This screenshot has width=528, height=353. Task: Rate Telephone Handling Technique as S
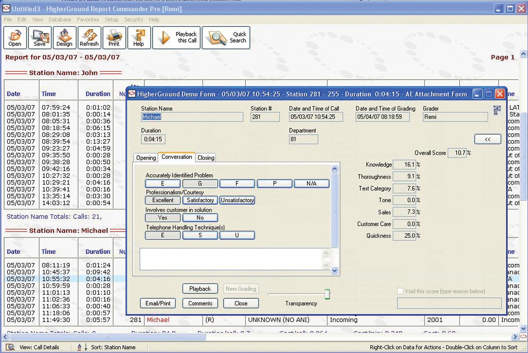(200, 235)
